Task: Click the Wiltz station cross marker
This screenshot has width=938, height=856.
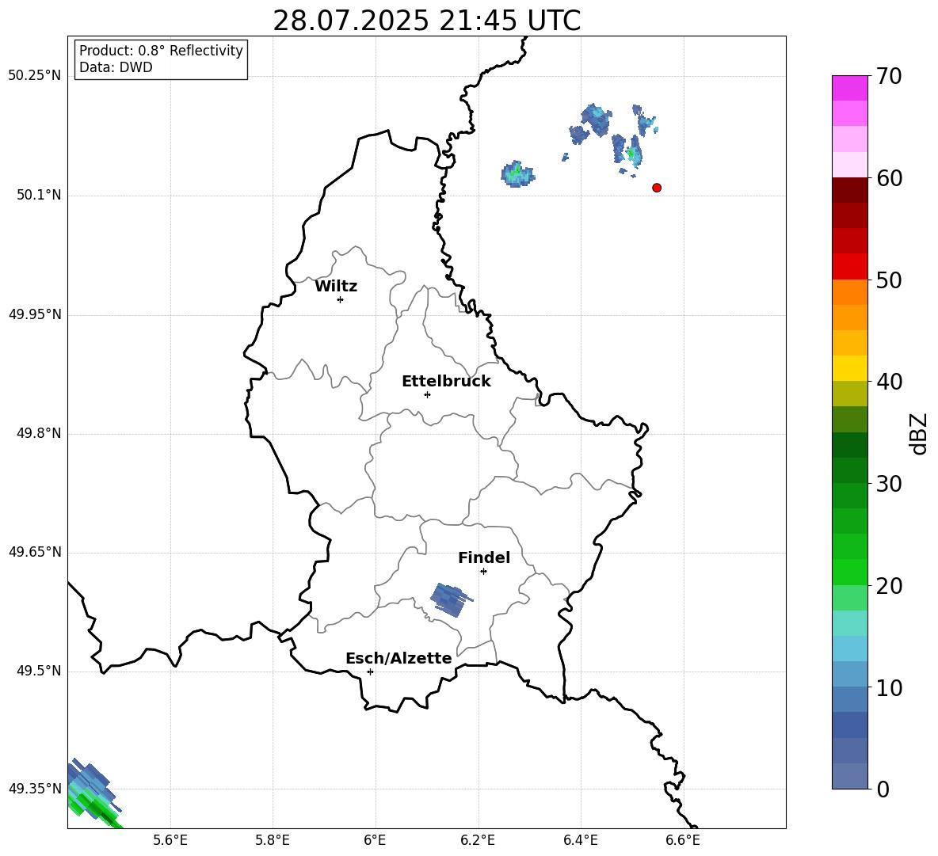Action: pos(341,299)
